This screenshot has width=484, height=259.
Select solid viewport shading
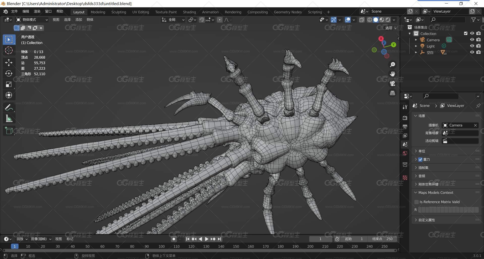coord(376,20)
